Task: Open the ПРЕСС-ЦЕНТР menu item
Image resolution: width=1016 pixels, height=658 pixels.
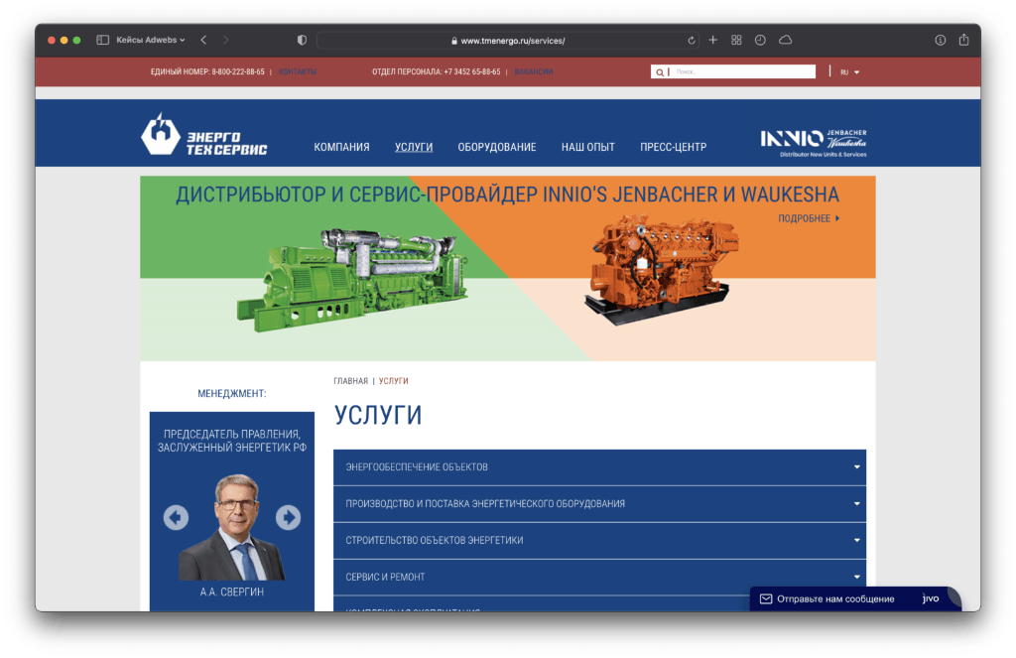Action: [x=674, y=147]
